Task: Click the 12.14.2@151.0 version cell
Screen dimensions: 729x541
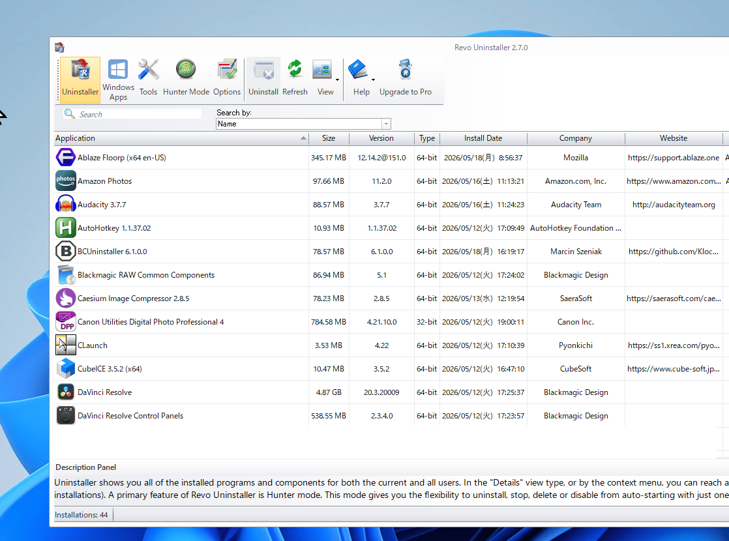Action: pos(381,158)
